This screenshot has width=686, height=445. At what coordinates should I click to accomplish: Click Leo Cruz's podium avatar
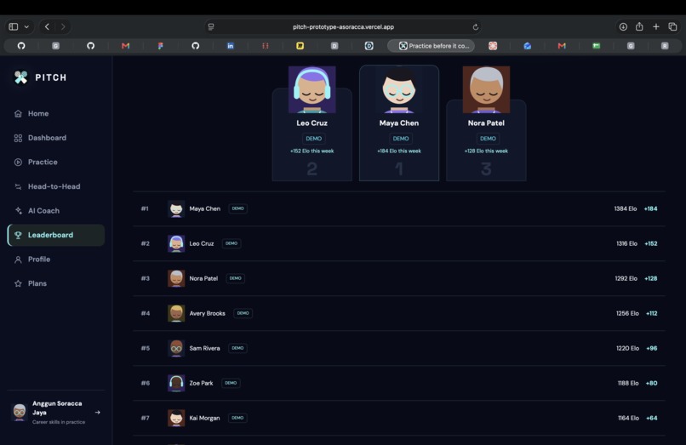click(x=312, y=89)
